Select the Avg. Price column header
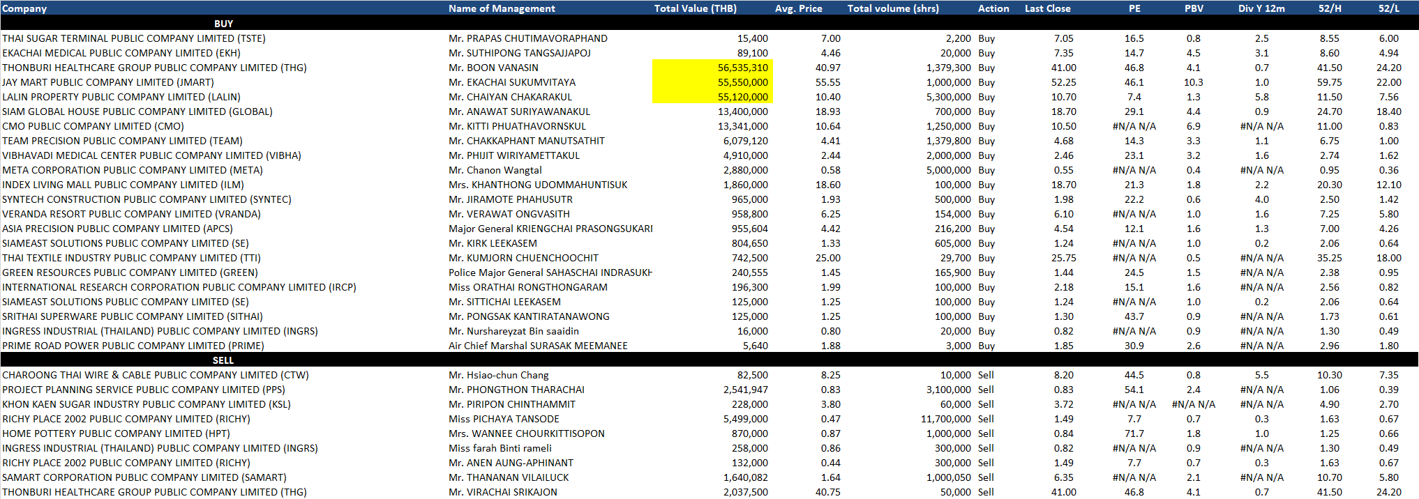The image size is (1419, 499). (x=798, y=8)
